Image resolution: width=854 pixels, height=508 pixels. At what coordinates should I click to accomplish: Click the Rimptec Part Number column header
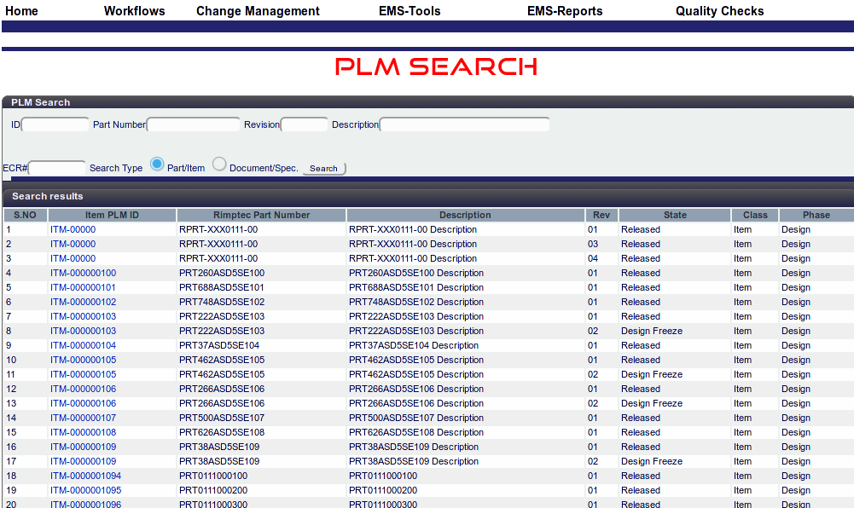point(261,215)
